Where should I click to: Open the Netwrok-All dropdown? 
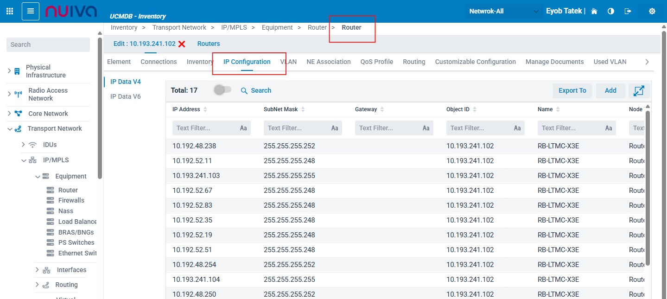click(x=503, y=11)
